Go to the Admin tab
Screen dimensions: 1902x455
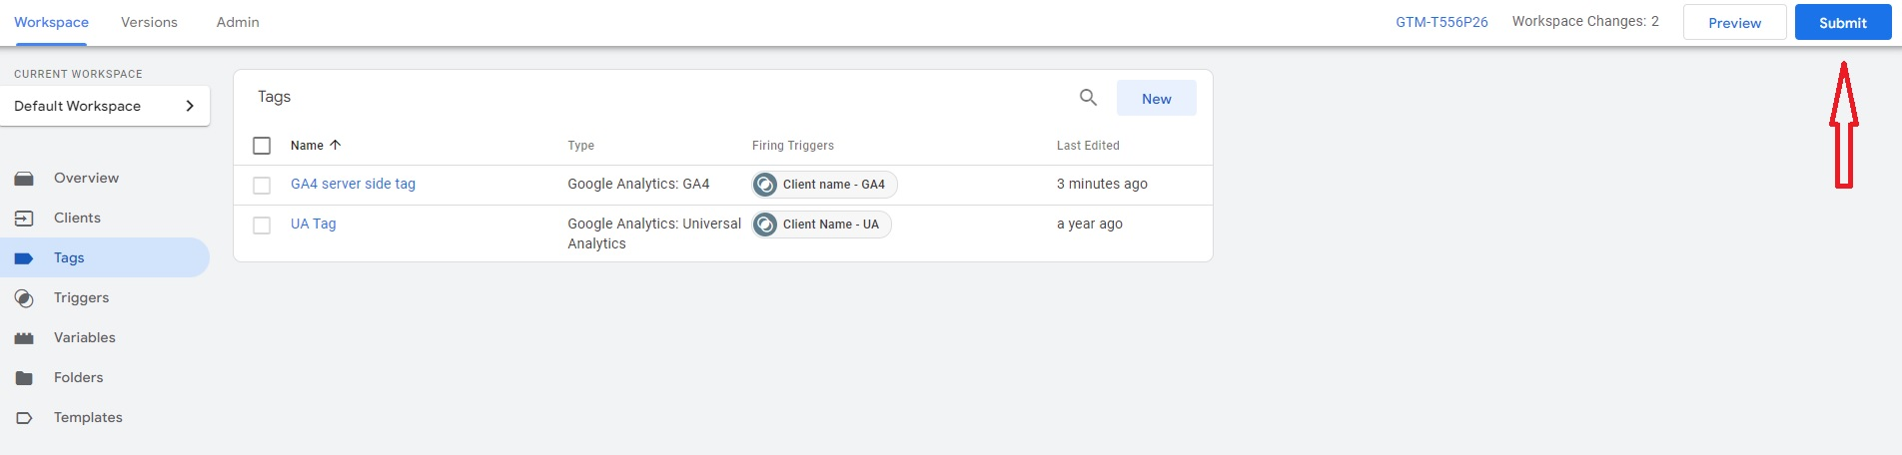point(238,22)
